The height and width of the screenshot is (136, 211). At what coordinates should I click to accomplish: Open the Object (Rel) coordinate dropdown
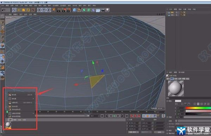point(133,132)
